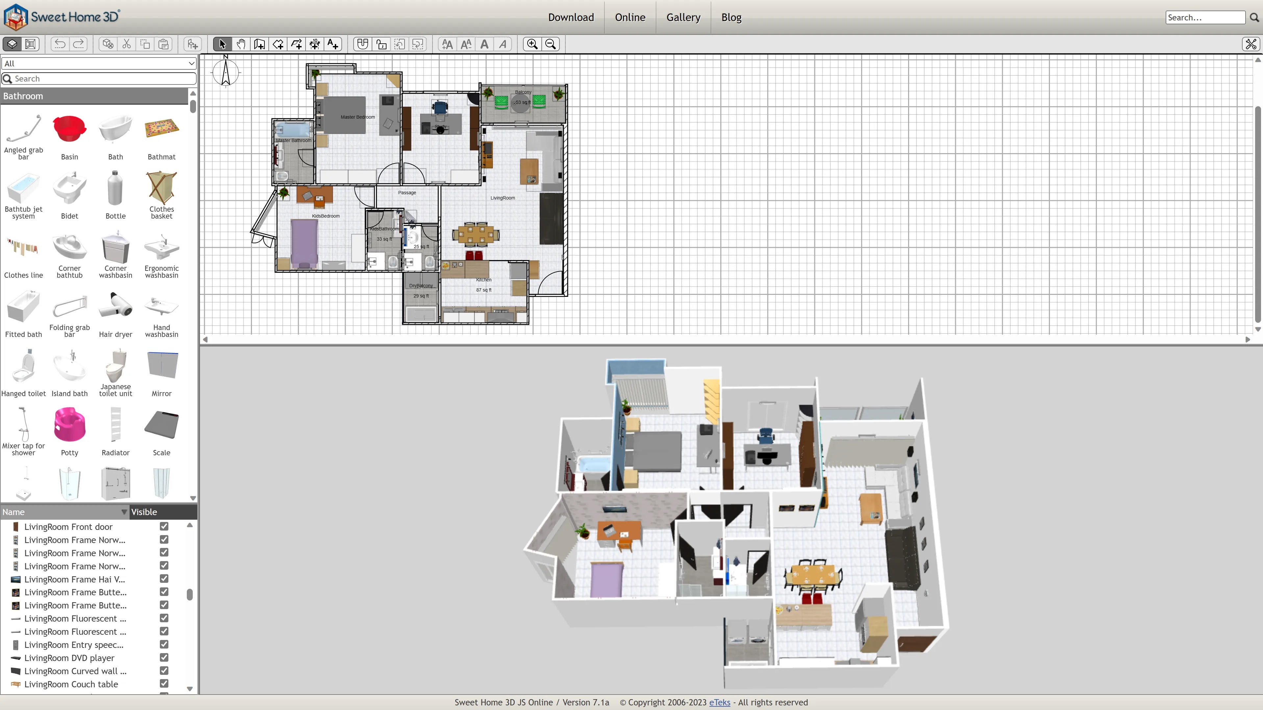Click the furniture catalog Search field

tap(99, 79)
